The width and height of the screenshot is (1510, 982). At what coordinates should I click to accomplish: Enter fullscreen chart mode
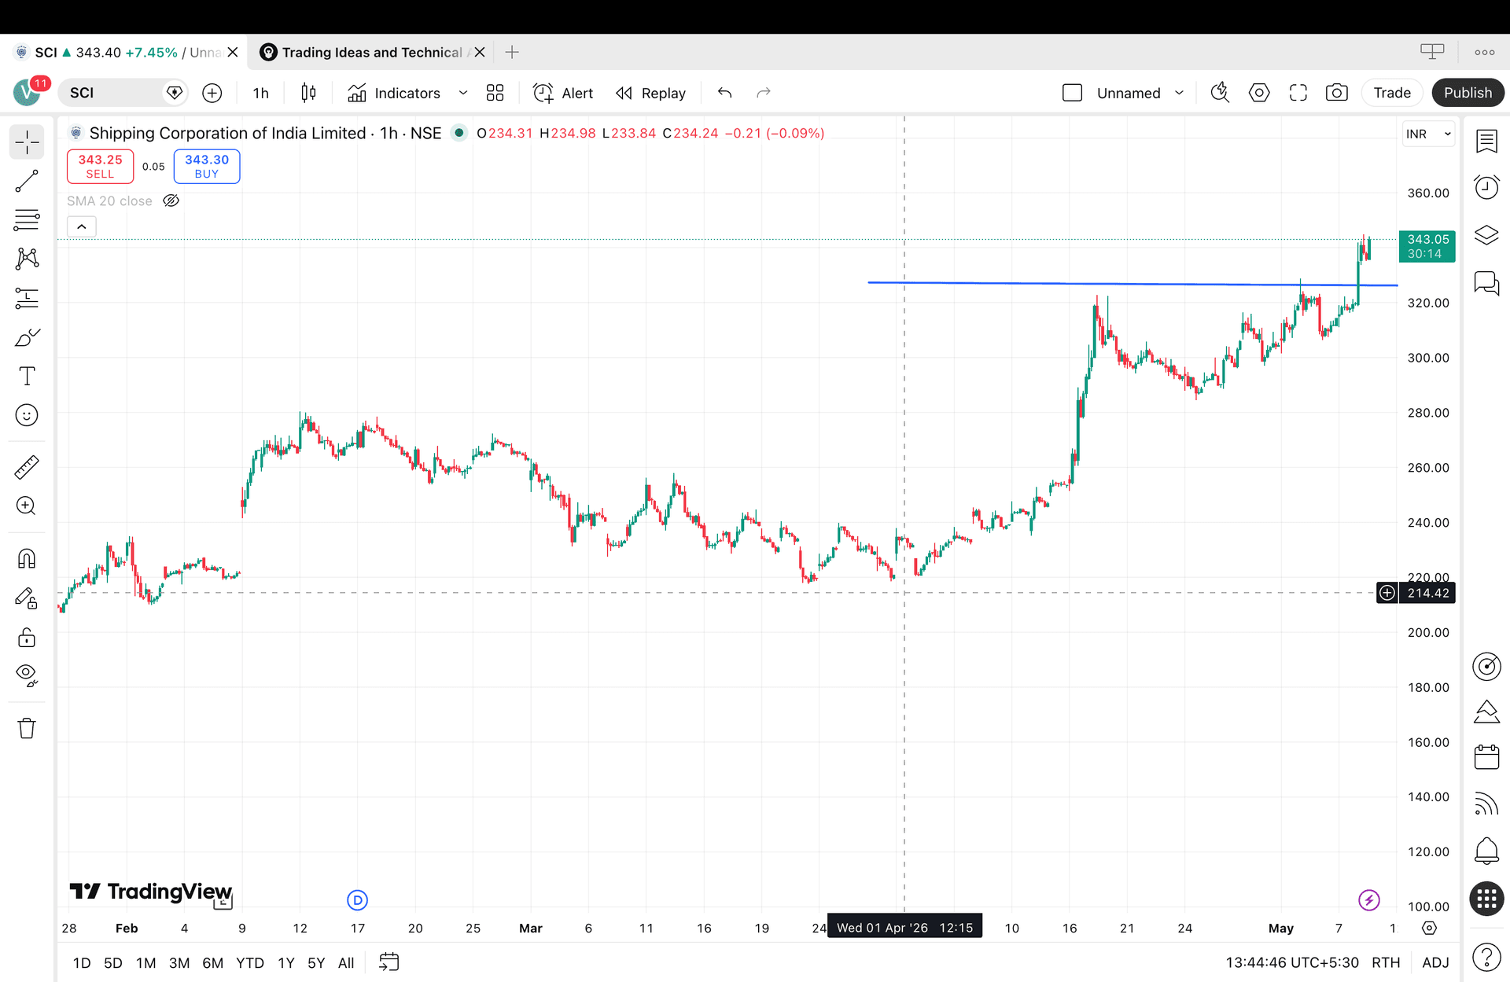(1298, 93)
